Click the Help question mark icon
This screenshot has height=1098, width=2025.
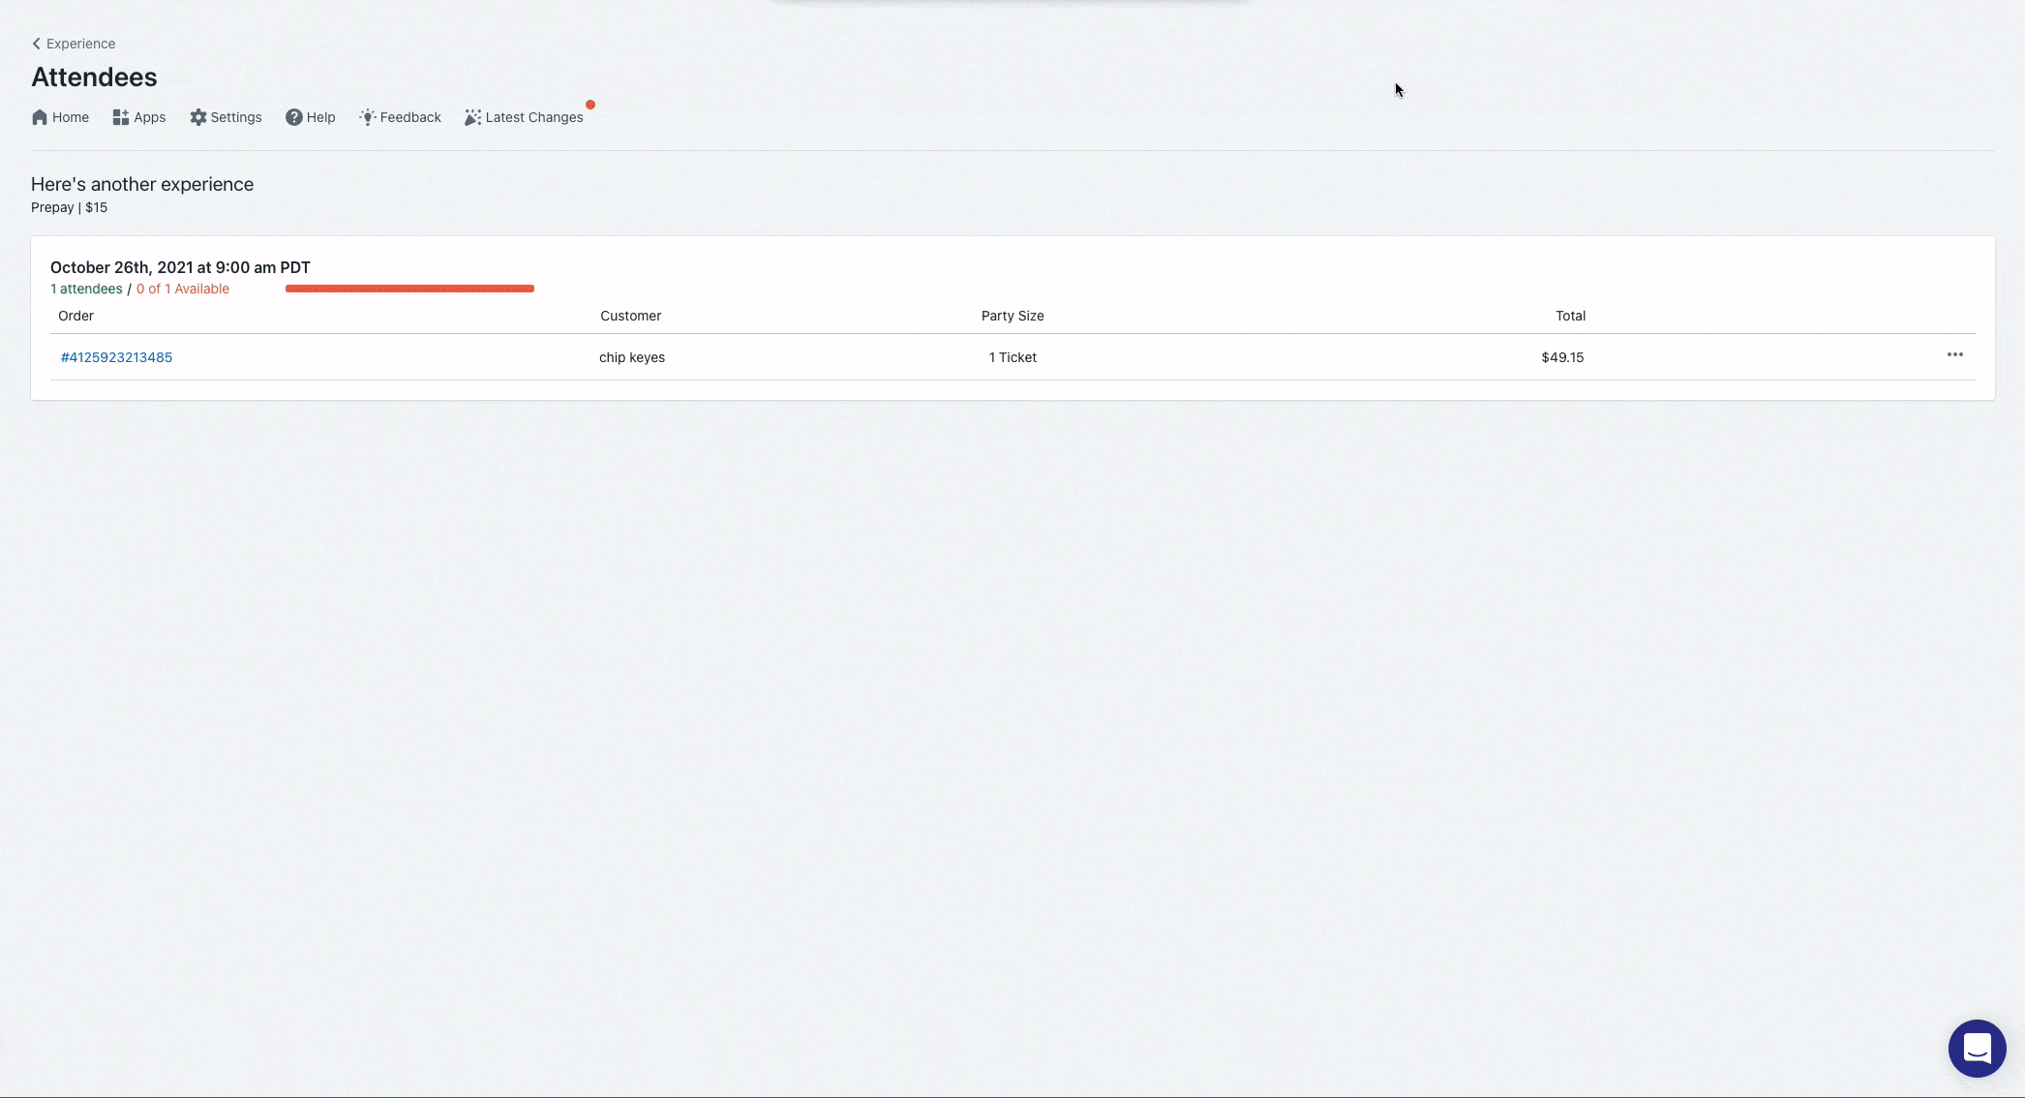click(294, 117)
